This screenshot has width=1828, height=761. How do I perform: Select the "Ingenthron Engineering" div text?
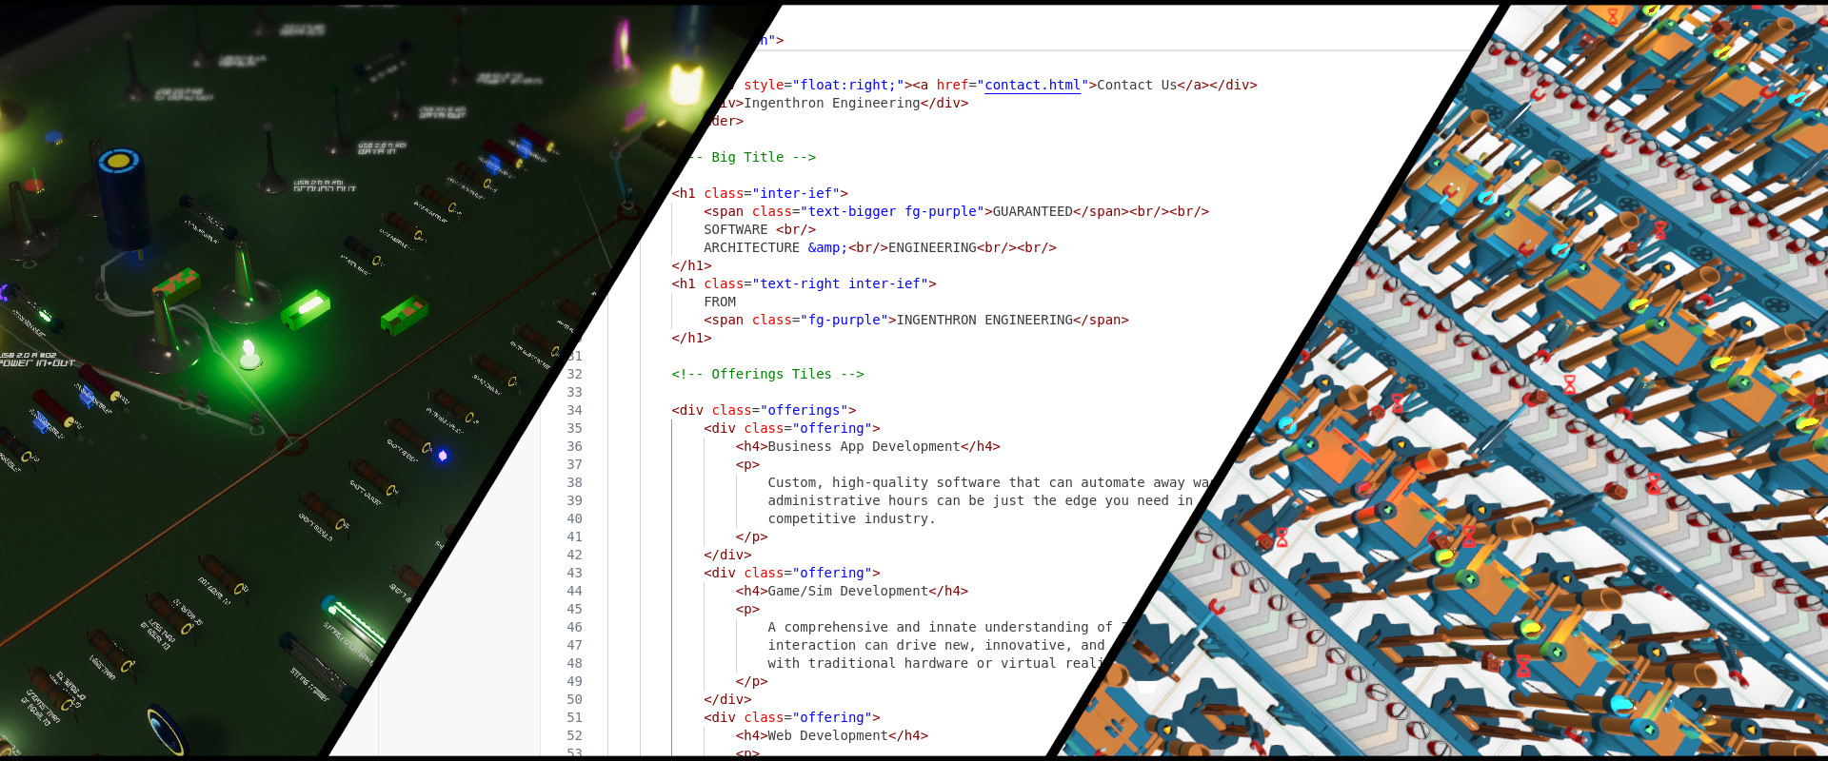tap(832, 103)
